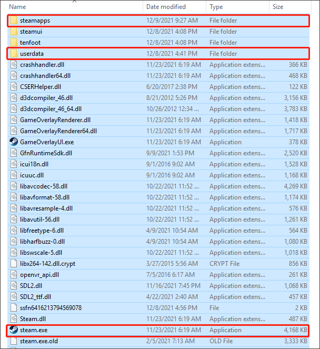Click the 9/9/2021 1:53 PM date cell
Screen dimensions: 320x349
pyautogui.click(x=170, y=153)
